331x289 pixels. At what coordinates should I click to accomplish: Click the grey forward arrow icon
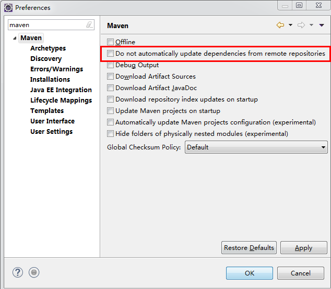pyautogui.click(x=301, y=25)
